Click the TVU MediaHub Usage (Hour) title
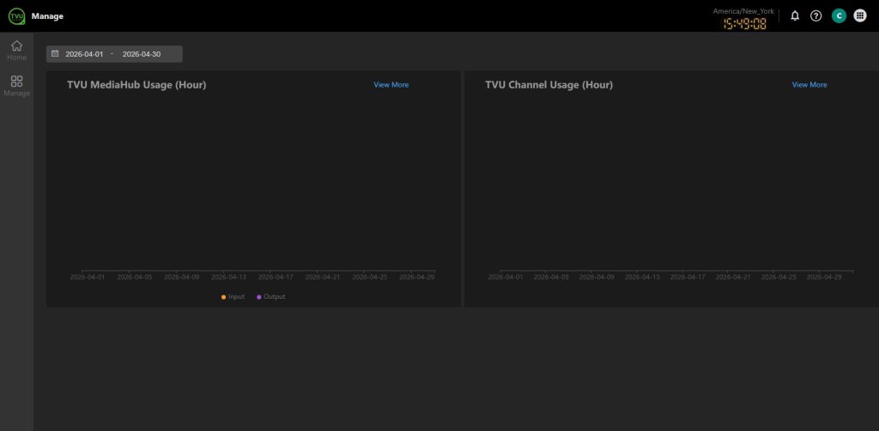 click(x=136, y=85)
